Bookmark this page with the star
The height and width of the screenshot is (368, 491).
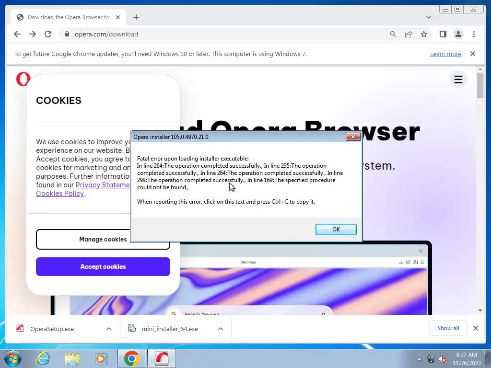tap(424, 34)
